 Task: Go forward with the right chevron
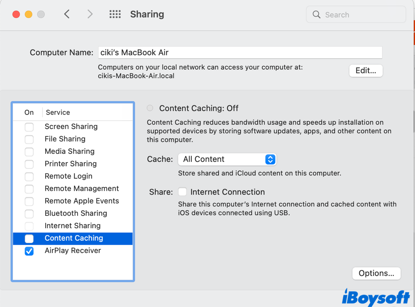click(90, 15)
